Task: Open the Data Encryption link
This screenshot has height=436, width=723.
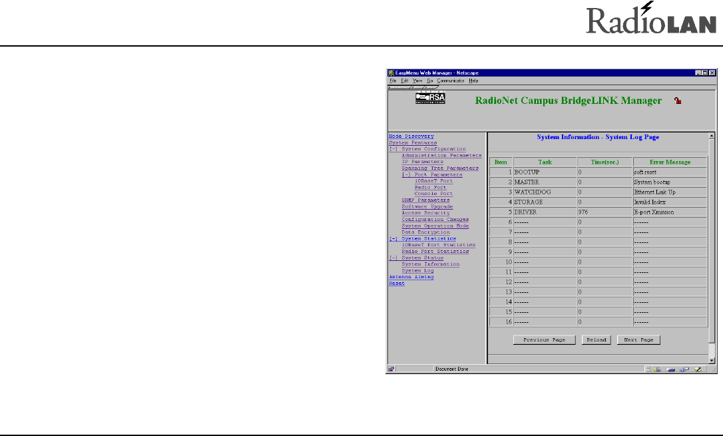Action: (425, 232)
